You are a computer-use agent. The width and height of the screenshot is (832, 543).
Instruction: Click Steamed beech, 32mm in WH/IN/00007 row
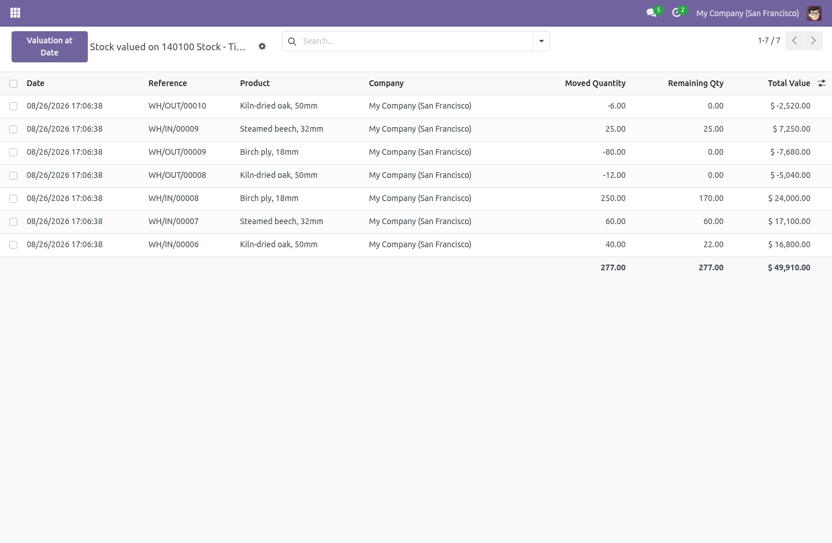tap(281, 221)
